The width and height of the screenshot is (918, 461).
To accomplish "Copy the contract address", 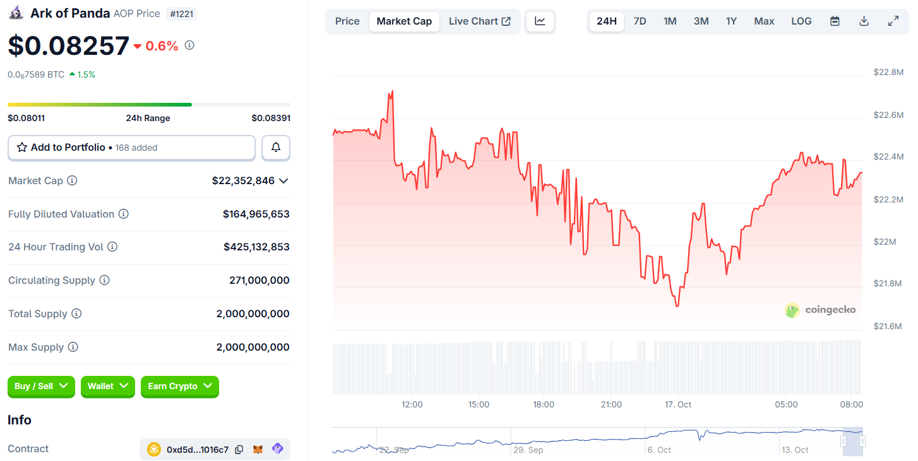I will pyautogui.click(x=239, y=449).
